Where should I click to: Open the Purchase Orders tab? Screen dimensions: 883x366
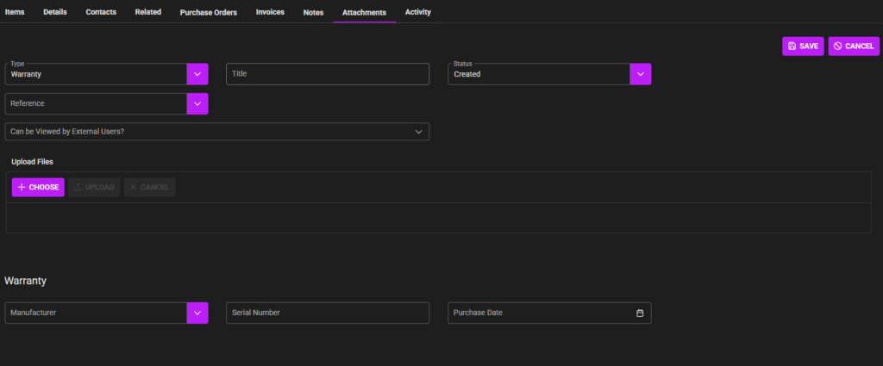pos(209,13)
